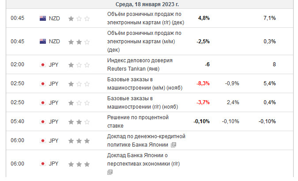This screenshot has width=298, height=181.
Task: Click three-star rating for monetary policy report row
Action: (x=79, y=141)
